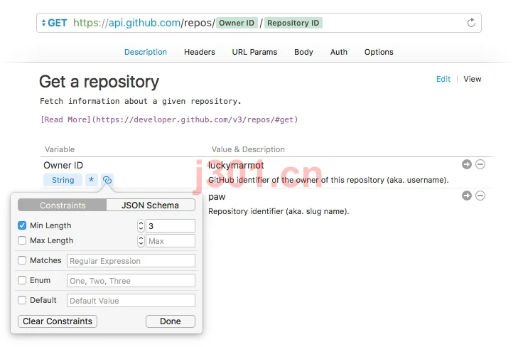Click the Min Length stepper arrows
The width and height of the screenshot is (518, 347).
click(141, 225)
